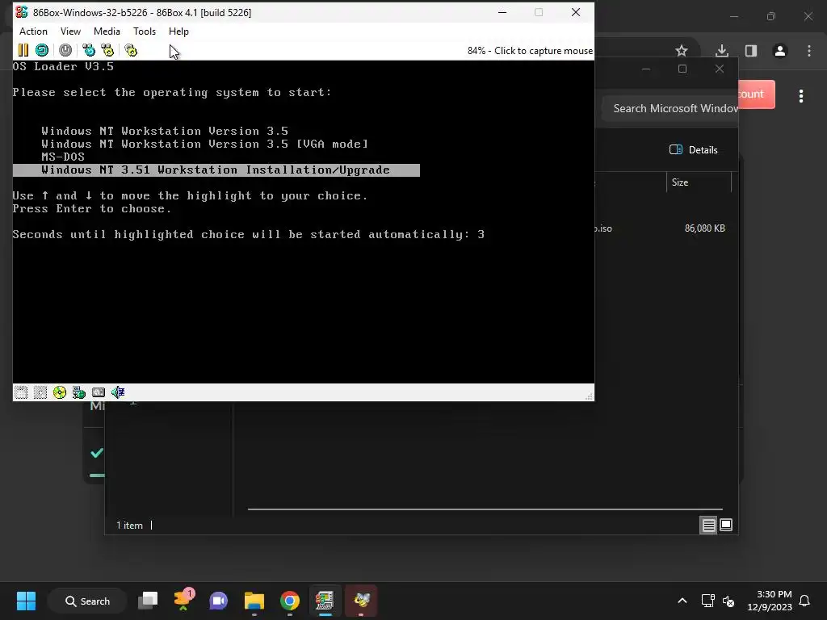Image resolution: width=827 pixels, height=620 pixels.
Task: Toggle Chrome side panel icon
Action: (x=751, y=51)
